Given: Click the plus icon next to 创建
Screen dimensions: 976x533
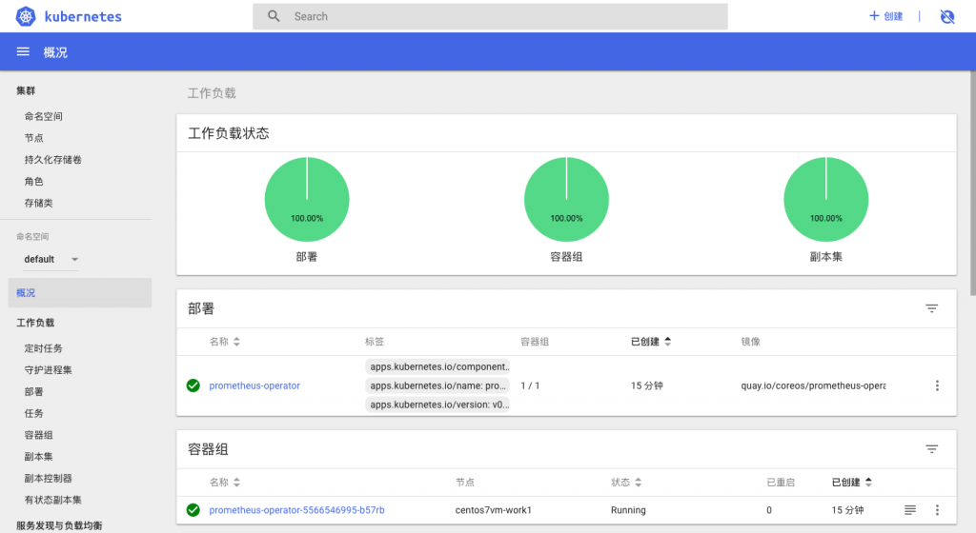Looking at the screenshot, I should point(874,15).
